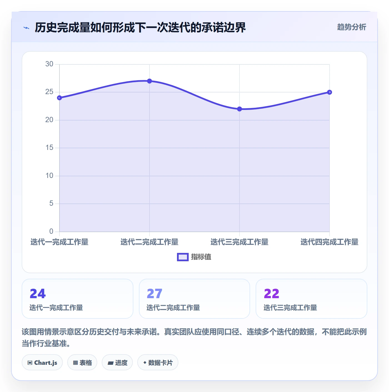Click the grid icon in the 表格 chip

(75, 363)
